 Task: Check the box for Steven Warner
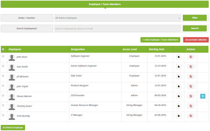click(x=3, y=95)
